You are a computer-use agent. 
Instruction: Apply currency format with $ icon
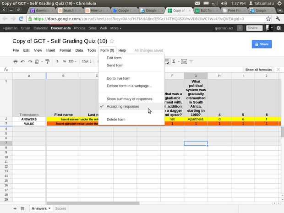point(57,61)
